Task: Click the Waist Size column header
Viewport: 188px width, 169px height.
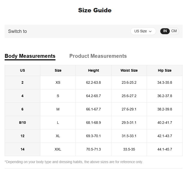Action: click(x=129, y=70)
